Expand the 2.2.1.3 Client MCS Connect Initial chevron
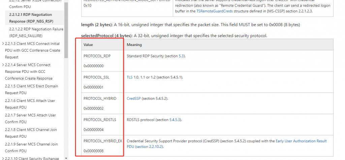Viewport: 345px width, 160px height. click(3, 44)
